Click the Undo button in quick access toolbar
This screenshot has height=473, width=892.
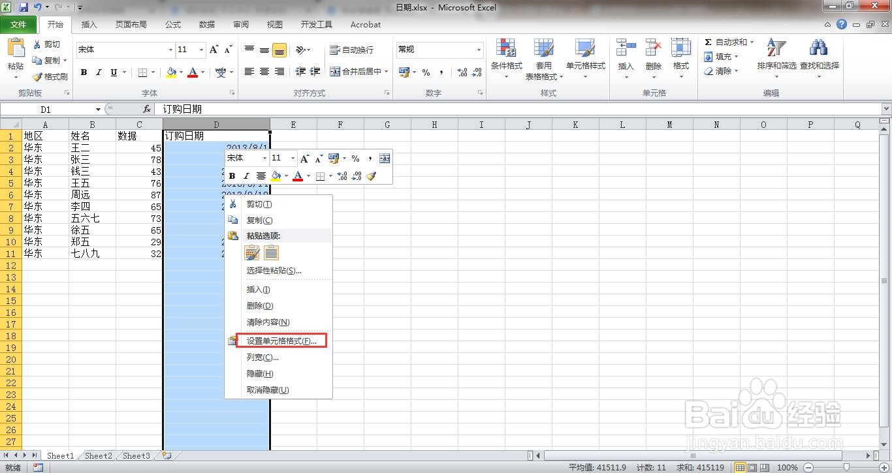(x=38, y=7)
